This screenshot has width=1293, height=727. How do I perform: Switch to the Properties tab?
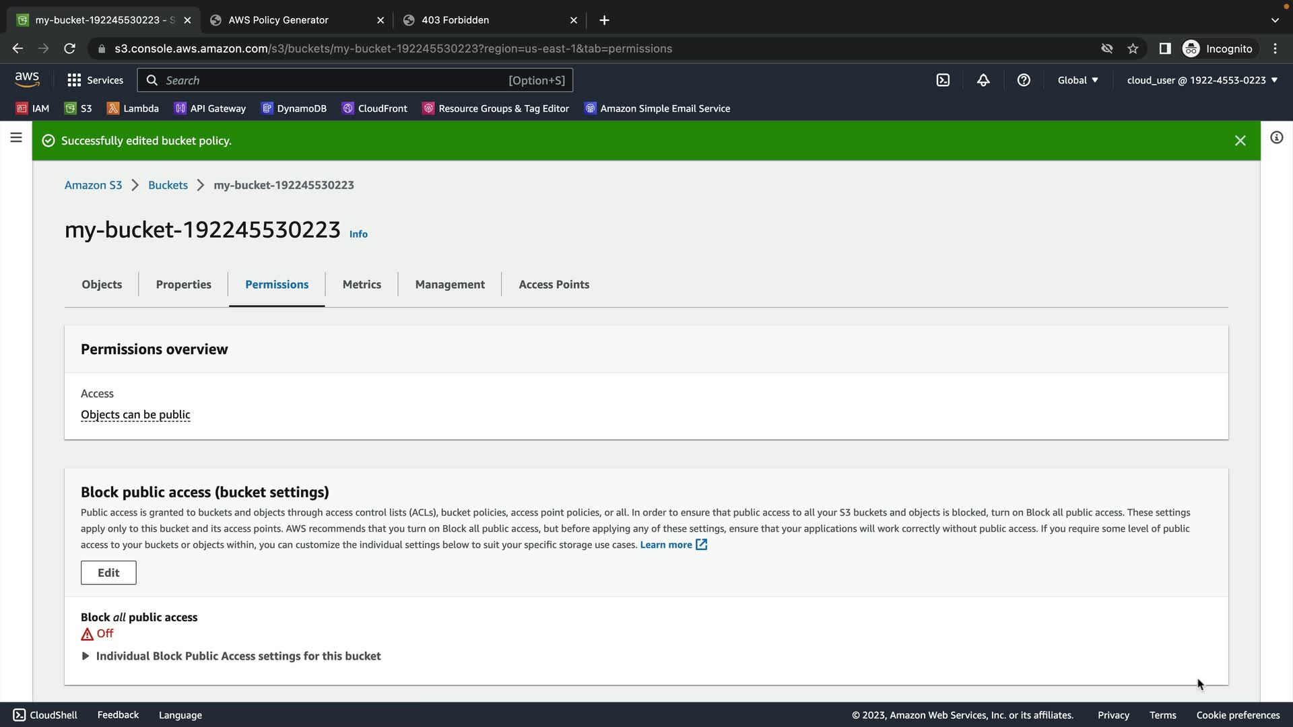coord(183,285)
